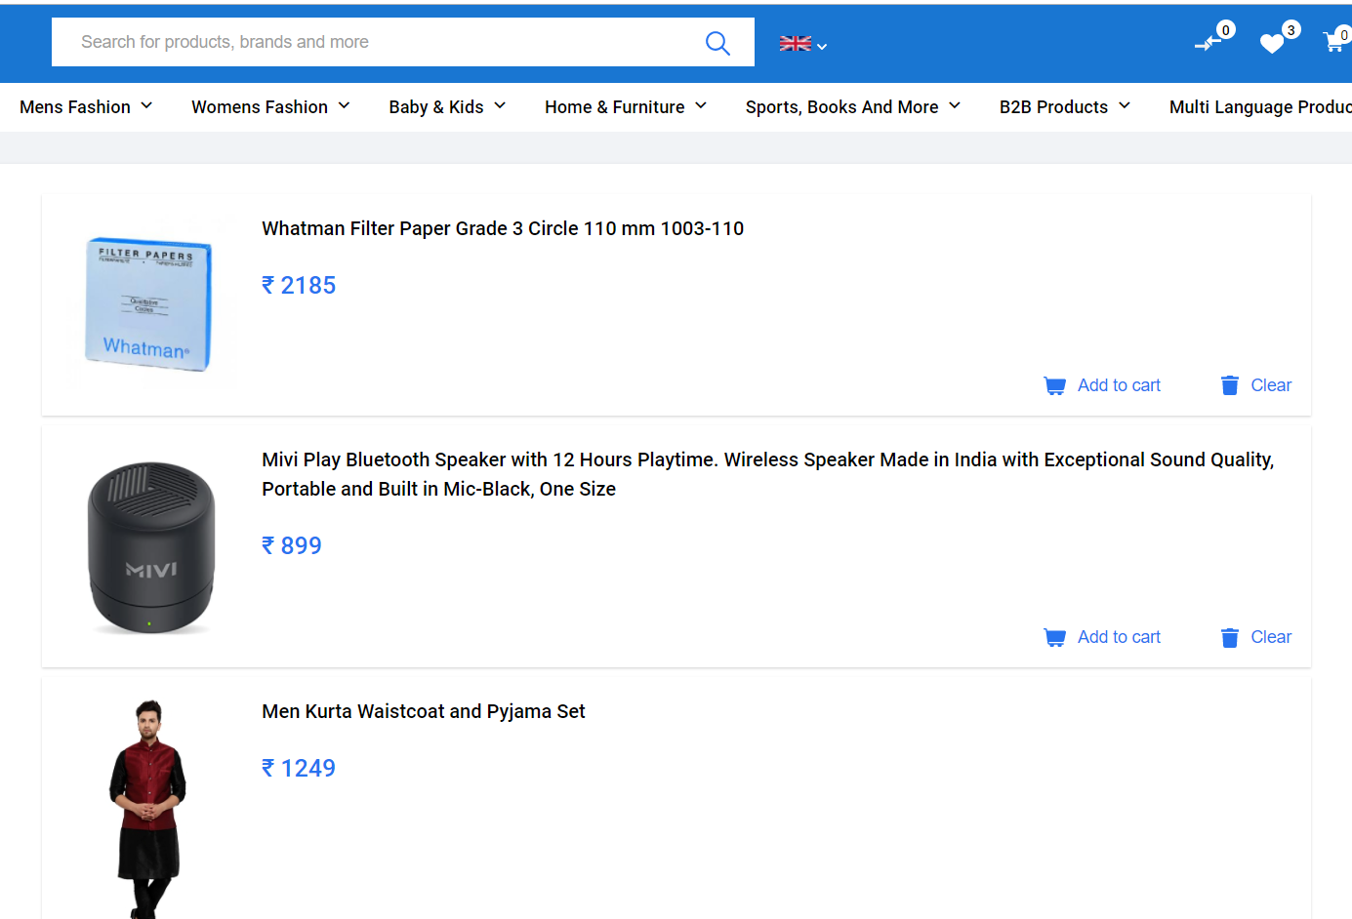Expand the Mens Fashion chevron
Viewport: 1352px width, 919px height.
pos(146,105)
